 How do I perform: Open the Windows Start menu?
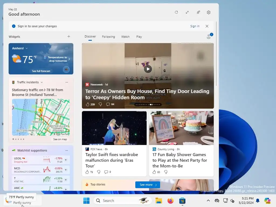click(x=86, y=201)
